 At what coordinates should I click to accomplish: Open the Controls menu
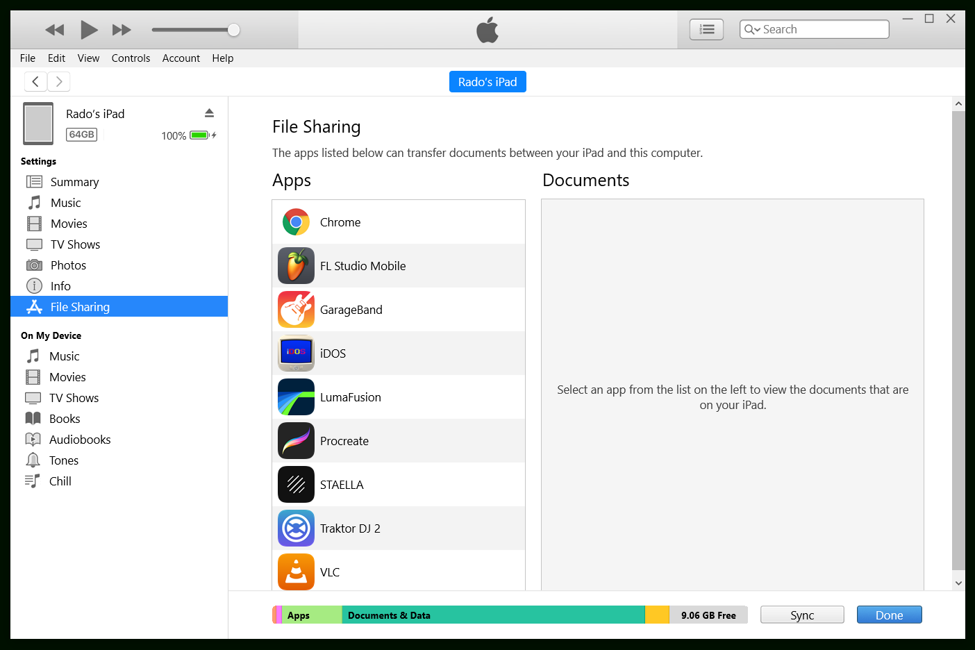[x=131, y=58]
